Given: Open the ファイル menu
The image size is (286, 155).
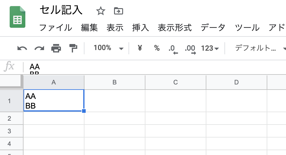Looking at the screenshot, I should [56, 28].
